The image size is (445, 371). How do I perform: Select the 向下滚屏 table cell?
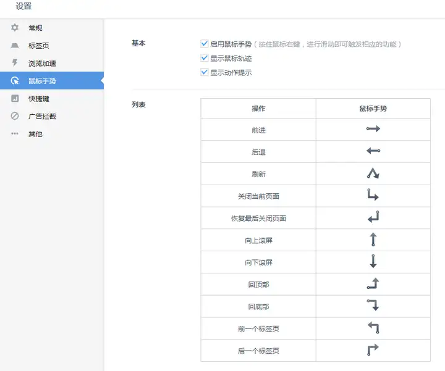click(258, 262)
